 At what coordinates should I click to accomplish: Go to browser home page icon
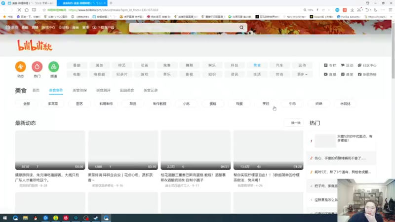click(27, 10)
